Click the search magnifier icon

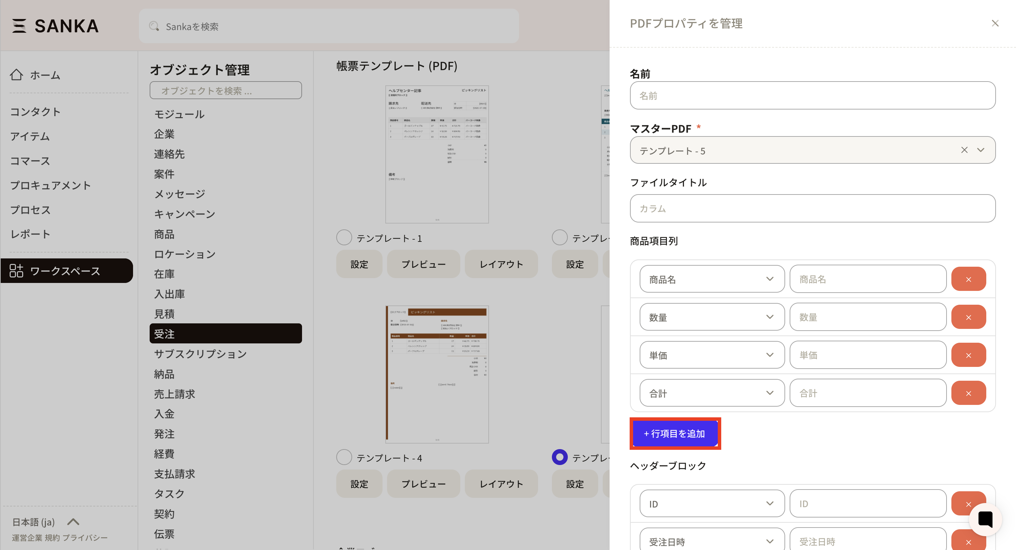tap(154, 26)
